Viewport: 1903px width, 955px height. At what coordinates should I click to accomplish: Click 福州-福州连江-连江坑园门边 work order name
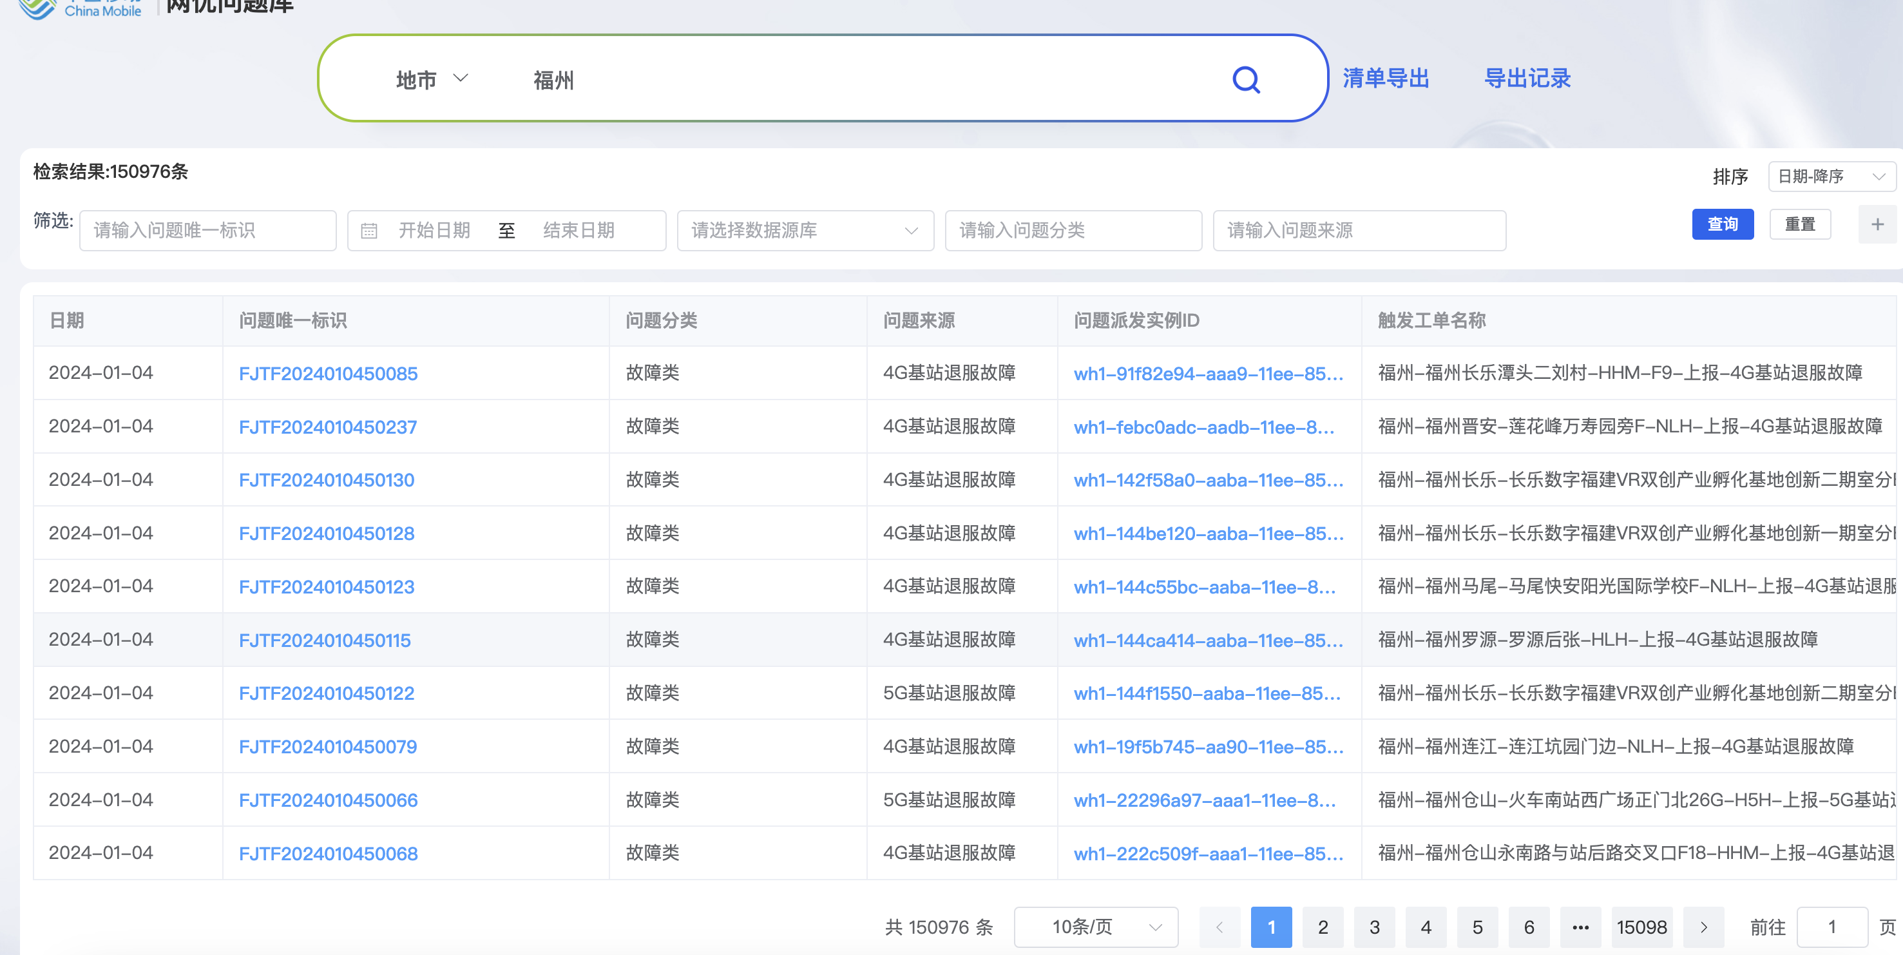[x=1616, y=747]
